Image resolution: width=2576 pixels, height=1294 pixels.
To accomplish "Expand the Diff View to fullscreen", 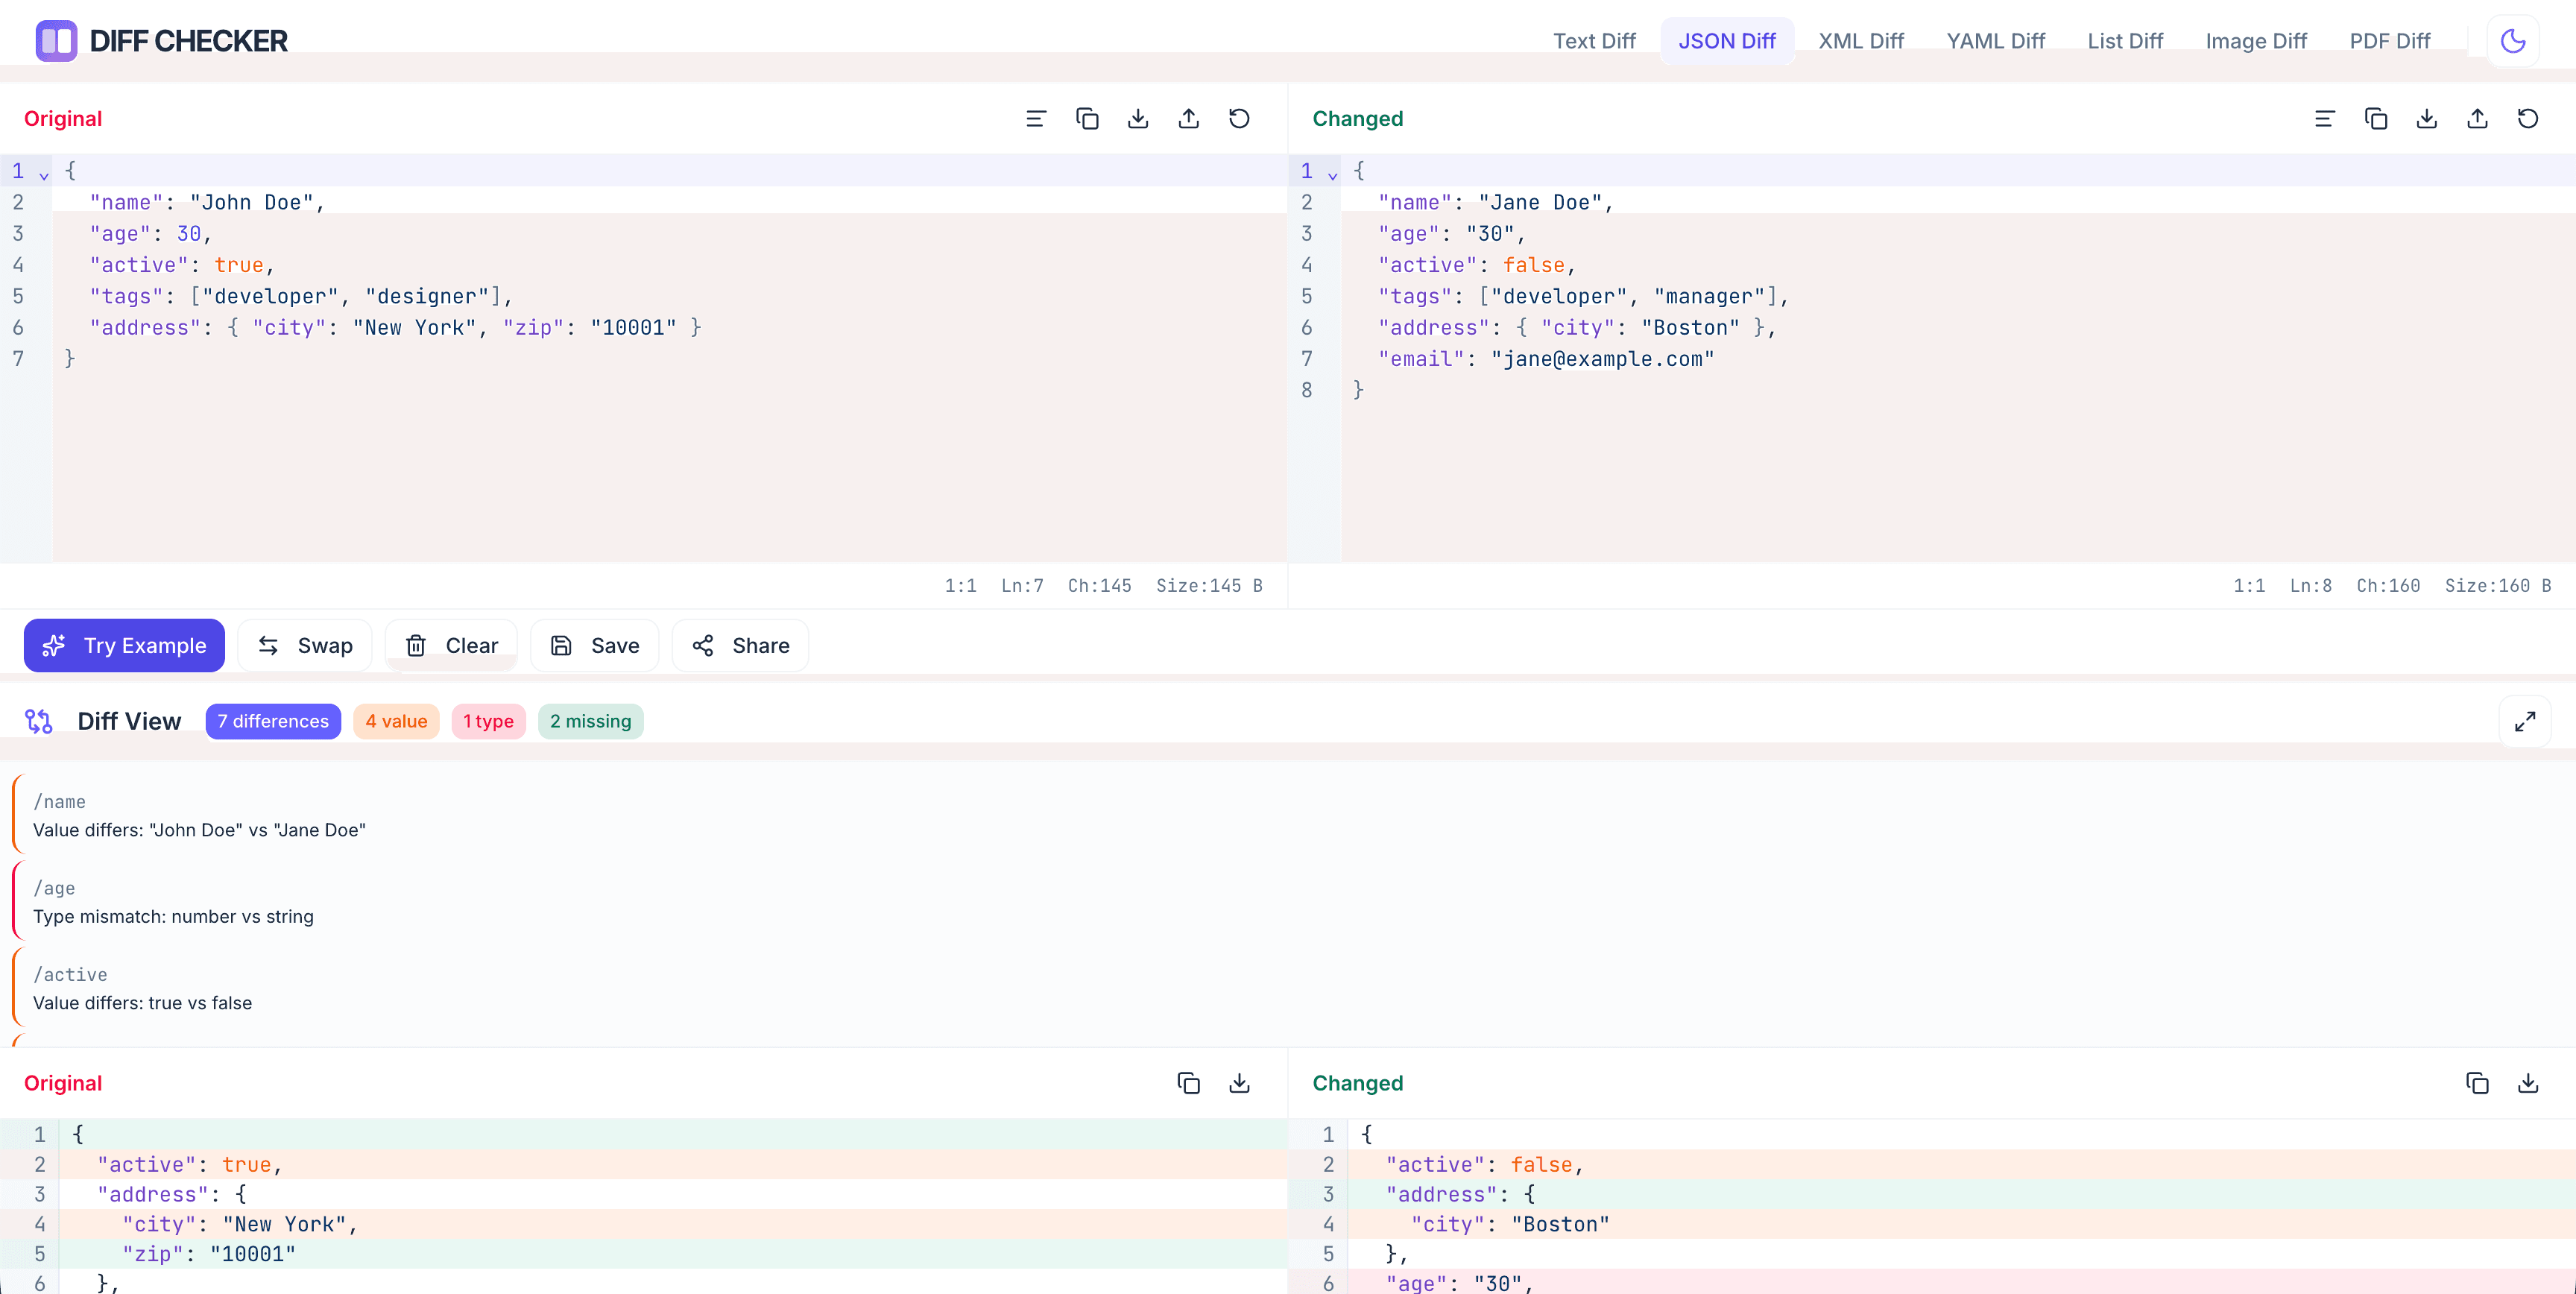I will (x=2525, y=721).
